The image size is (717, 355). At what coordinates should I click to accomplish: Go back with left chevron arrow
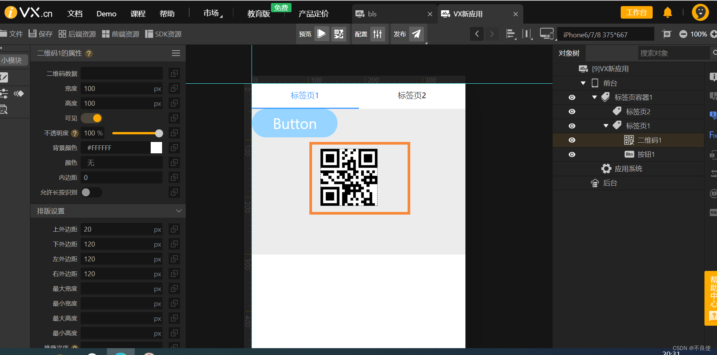click(x=477, y=34)
